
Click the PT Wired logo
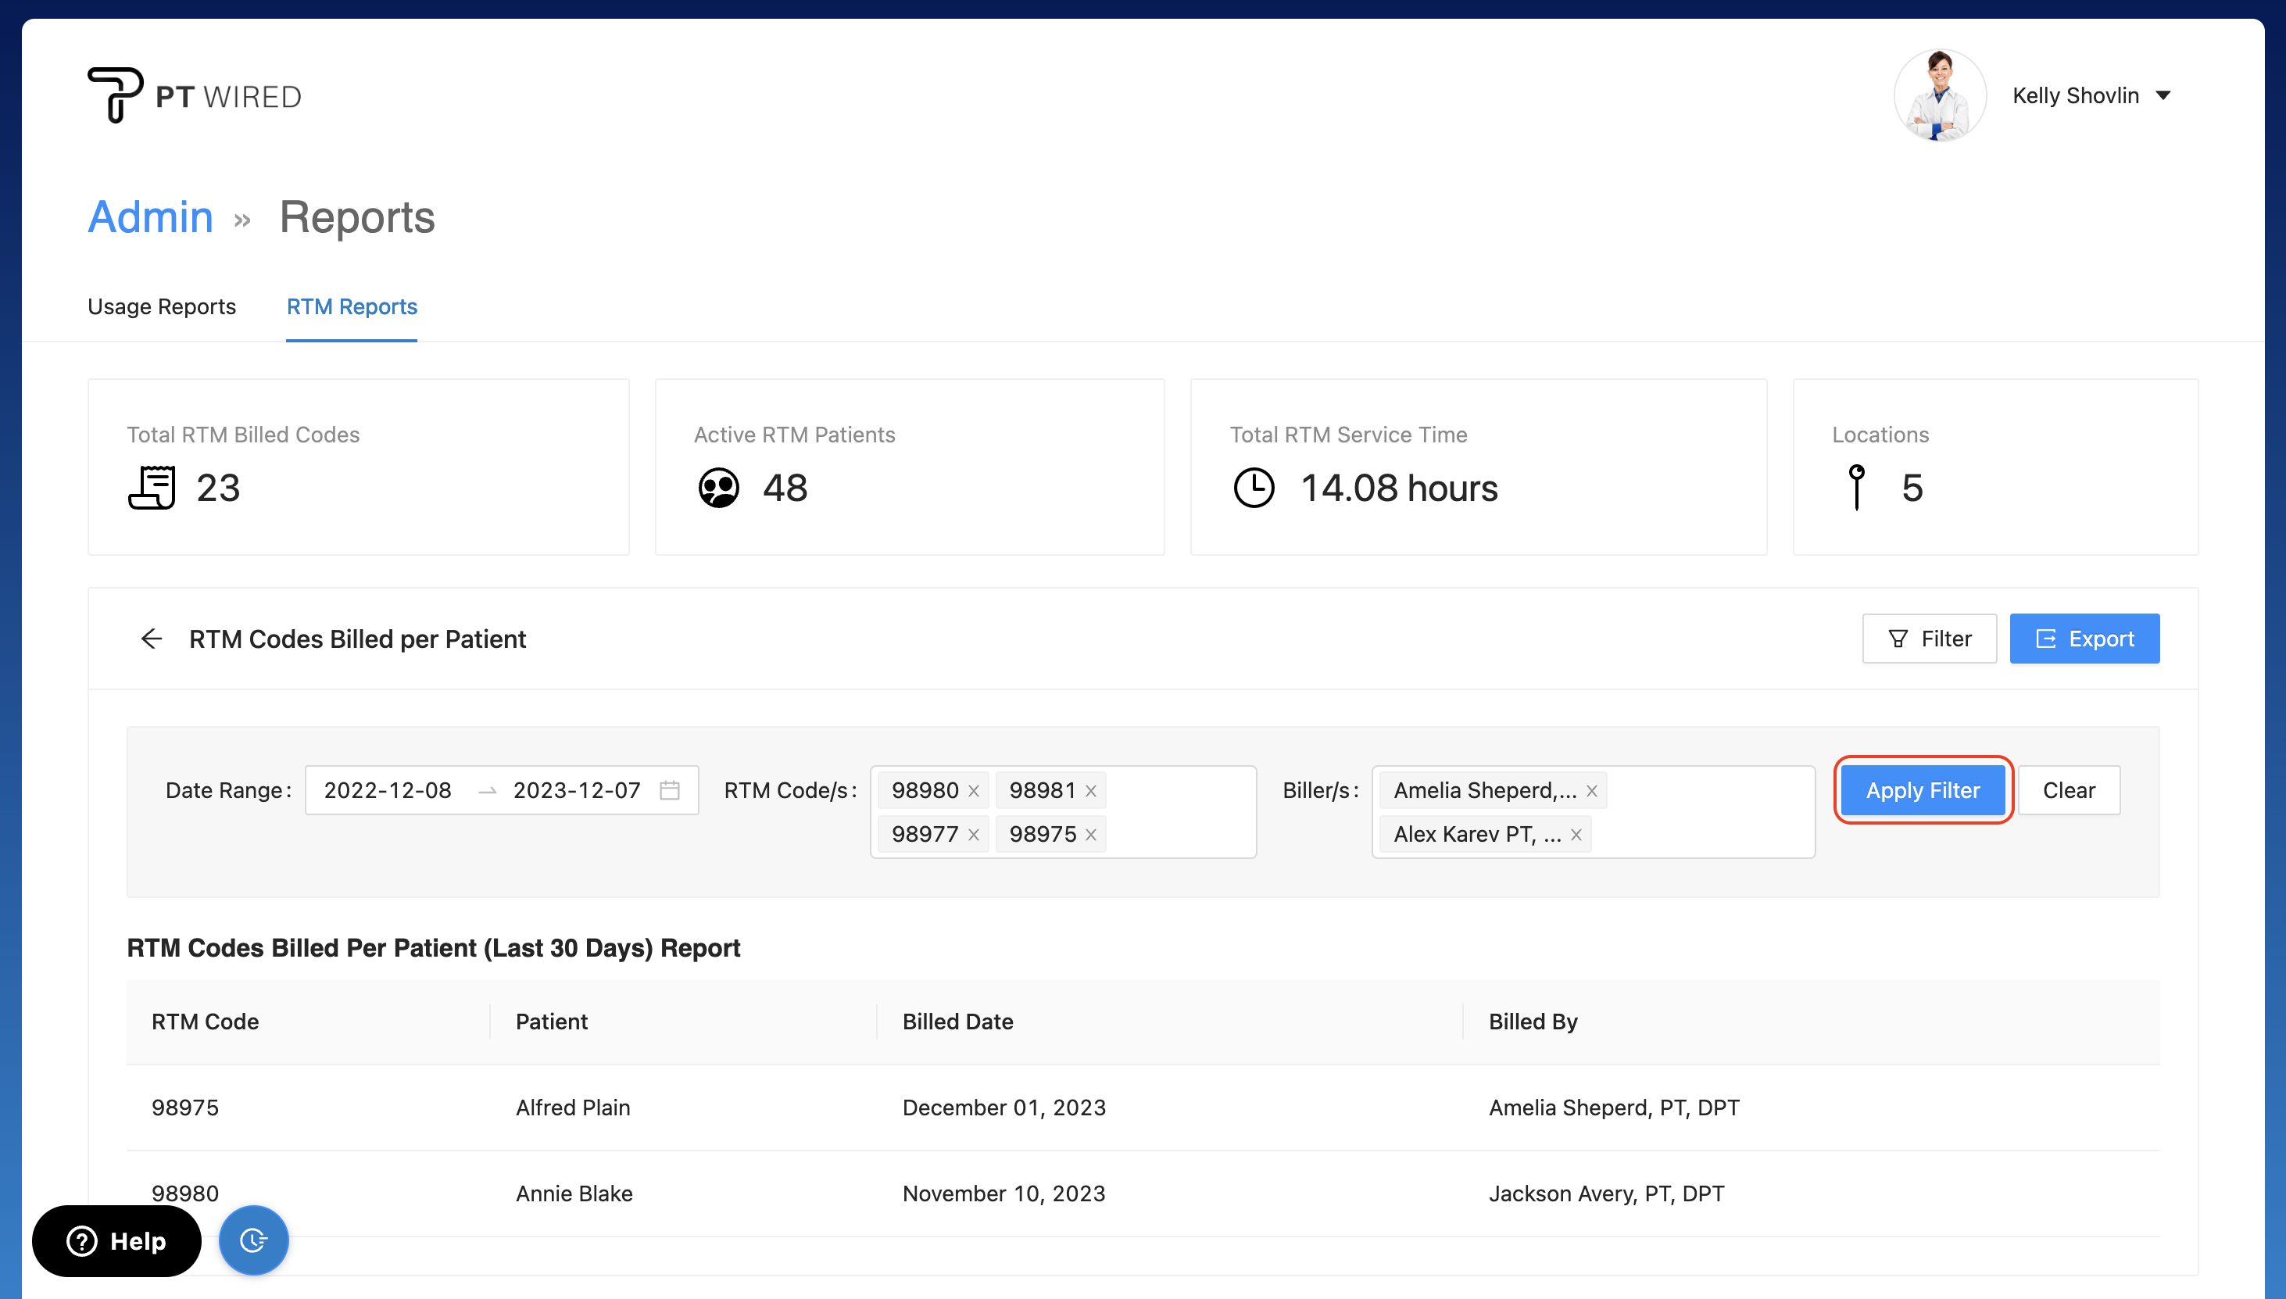coord(195,95)
